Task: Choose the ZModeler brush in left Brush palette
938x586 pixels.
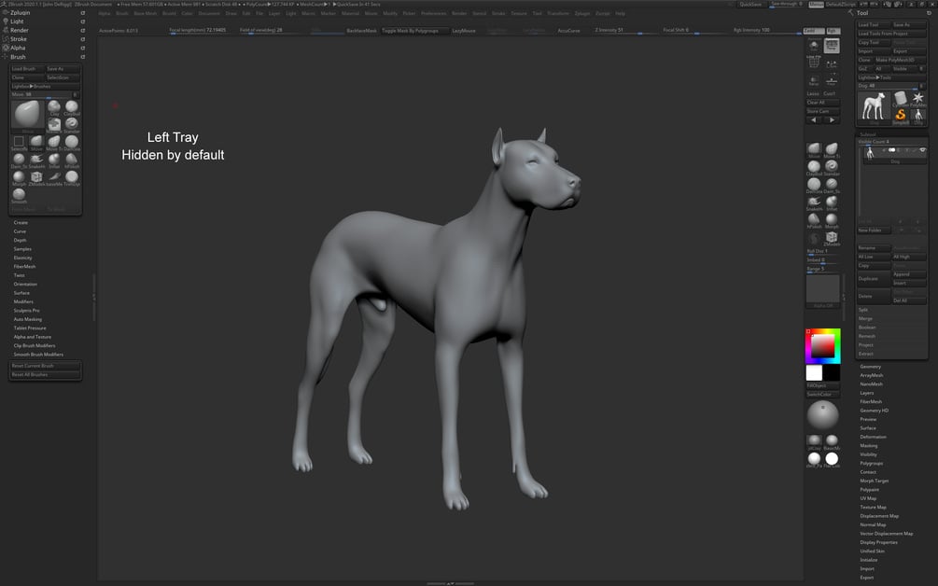Action: [x=36, y=177]
